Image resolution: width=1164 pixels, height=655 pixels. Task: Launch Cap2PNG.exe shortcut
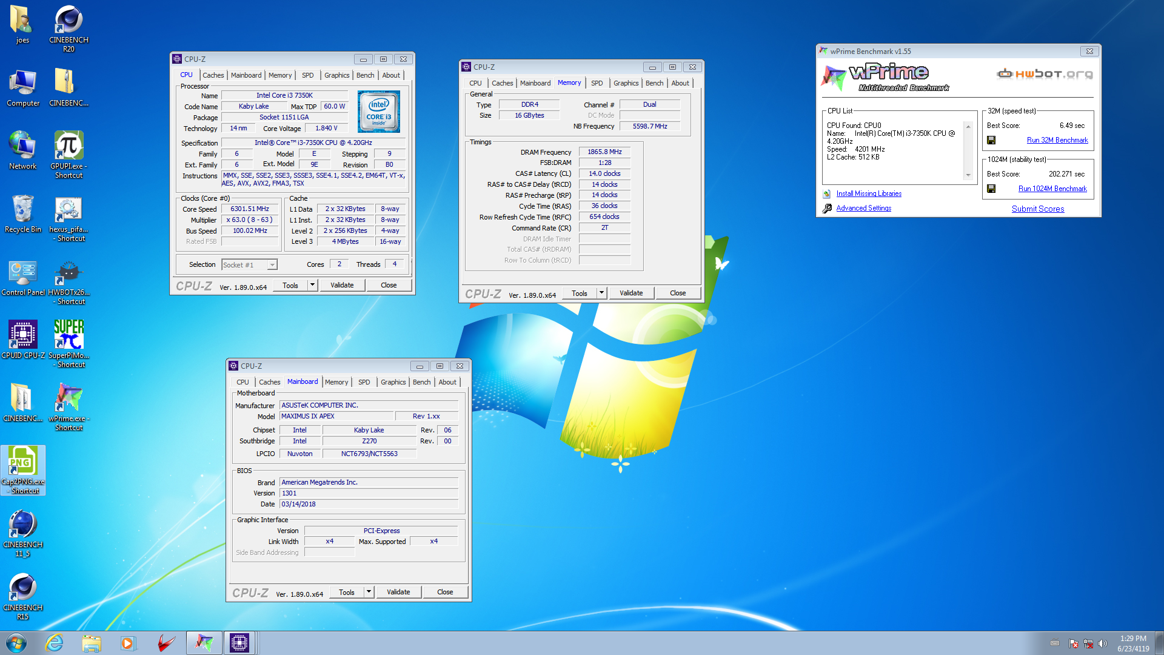pos(22,470)
